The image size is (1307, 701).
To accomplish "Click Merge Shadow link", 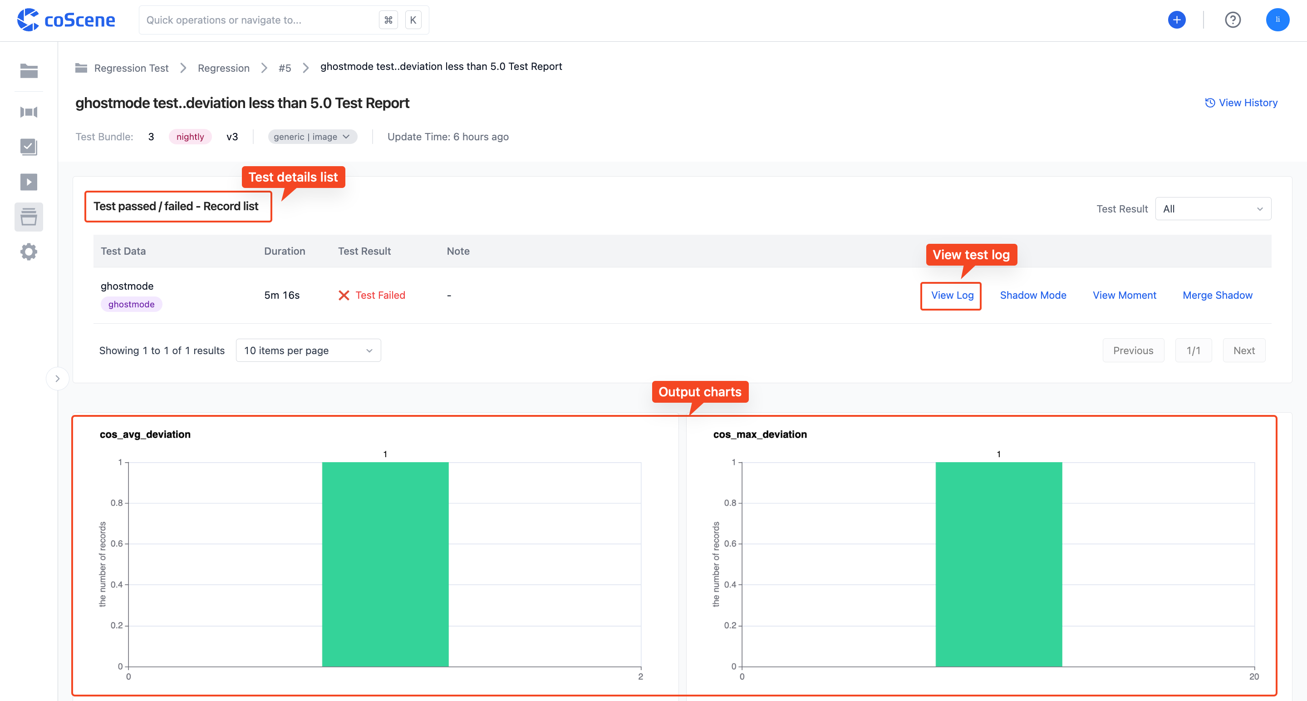I will click(1217, 295).
